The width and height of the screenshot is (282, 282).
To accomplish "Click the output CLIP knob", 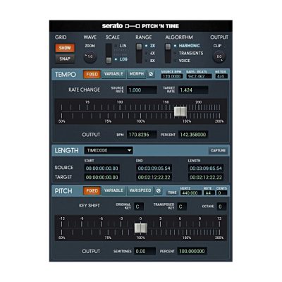I will (x=219, y=56).
